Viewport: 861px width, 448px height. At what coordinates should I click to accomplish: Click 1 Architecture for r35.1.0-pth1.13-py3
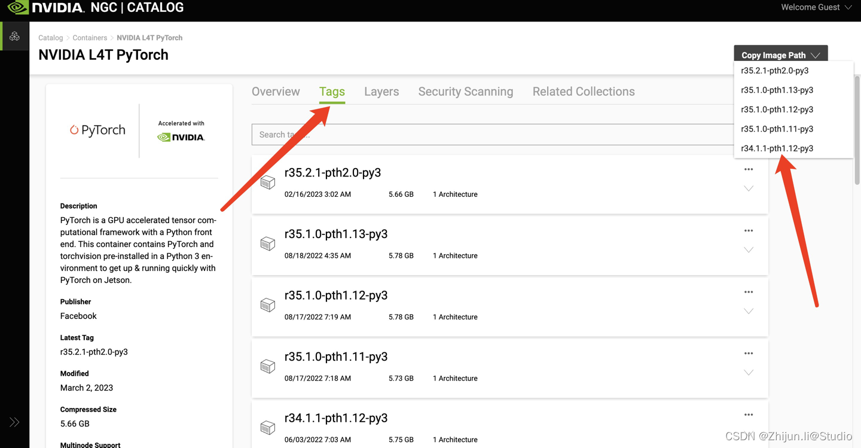(455, 255)
